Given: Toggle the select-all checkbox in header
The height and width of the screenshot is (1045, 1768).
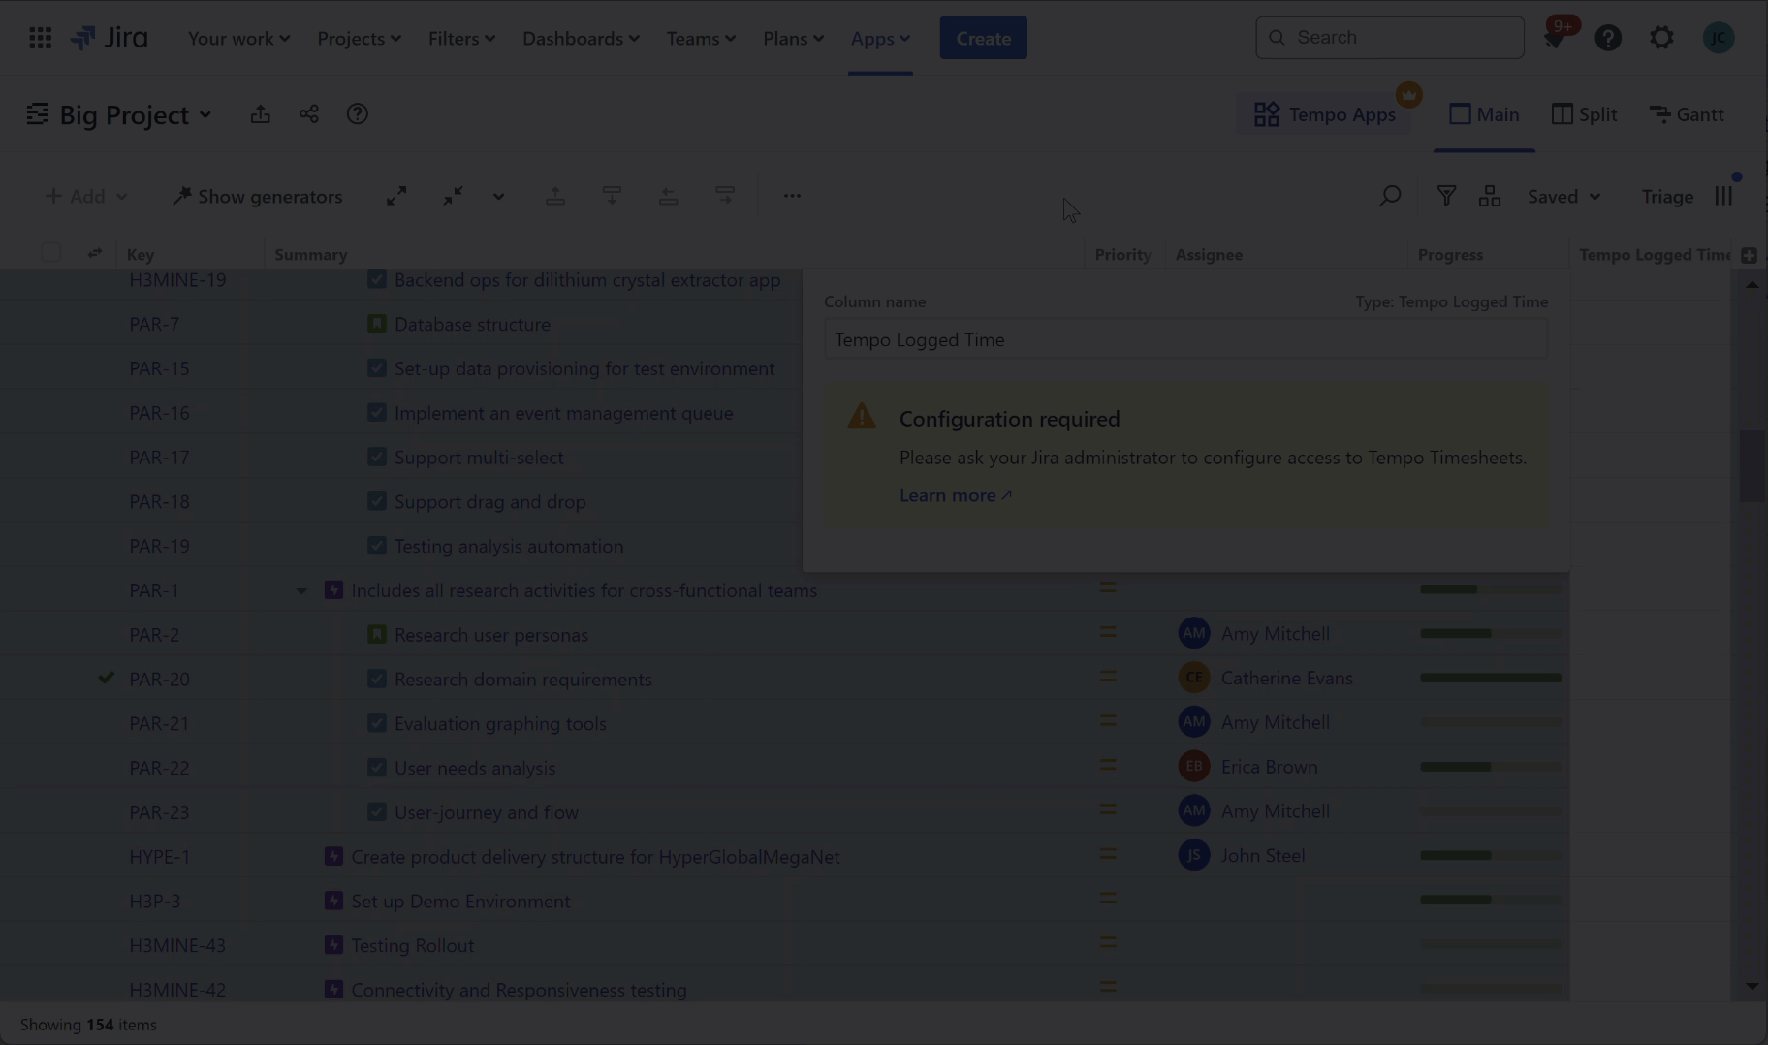Looking at the screenshot, I should (51, 253).
